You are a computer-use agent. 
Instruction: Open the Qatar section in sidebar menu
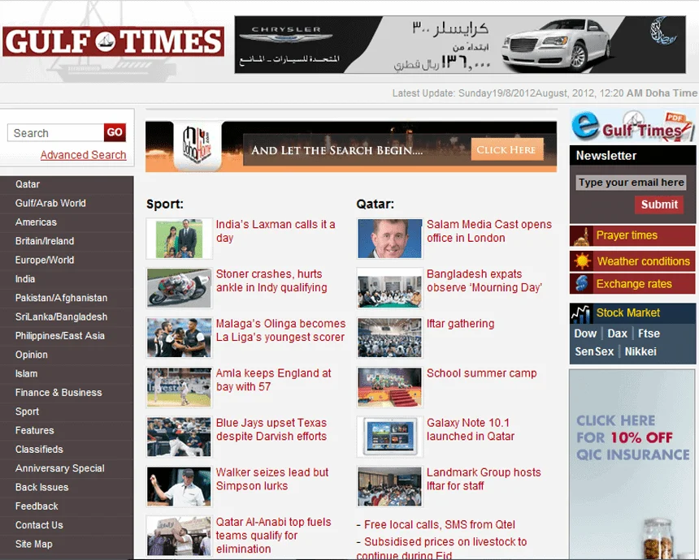[28, 184]
